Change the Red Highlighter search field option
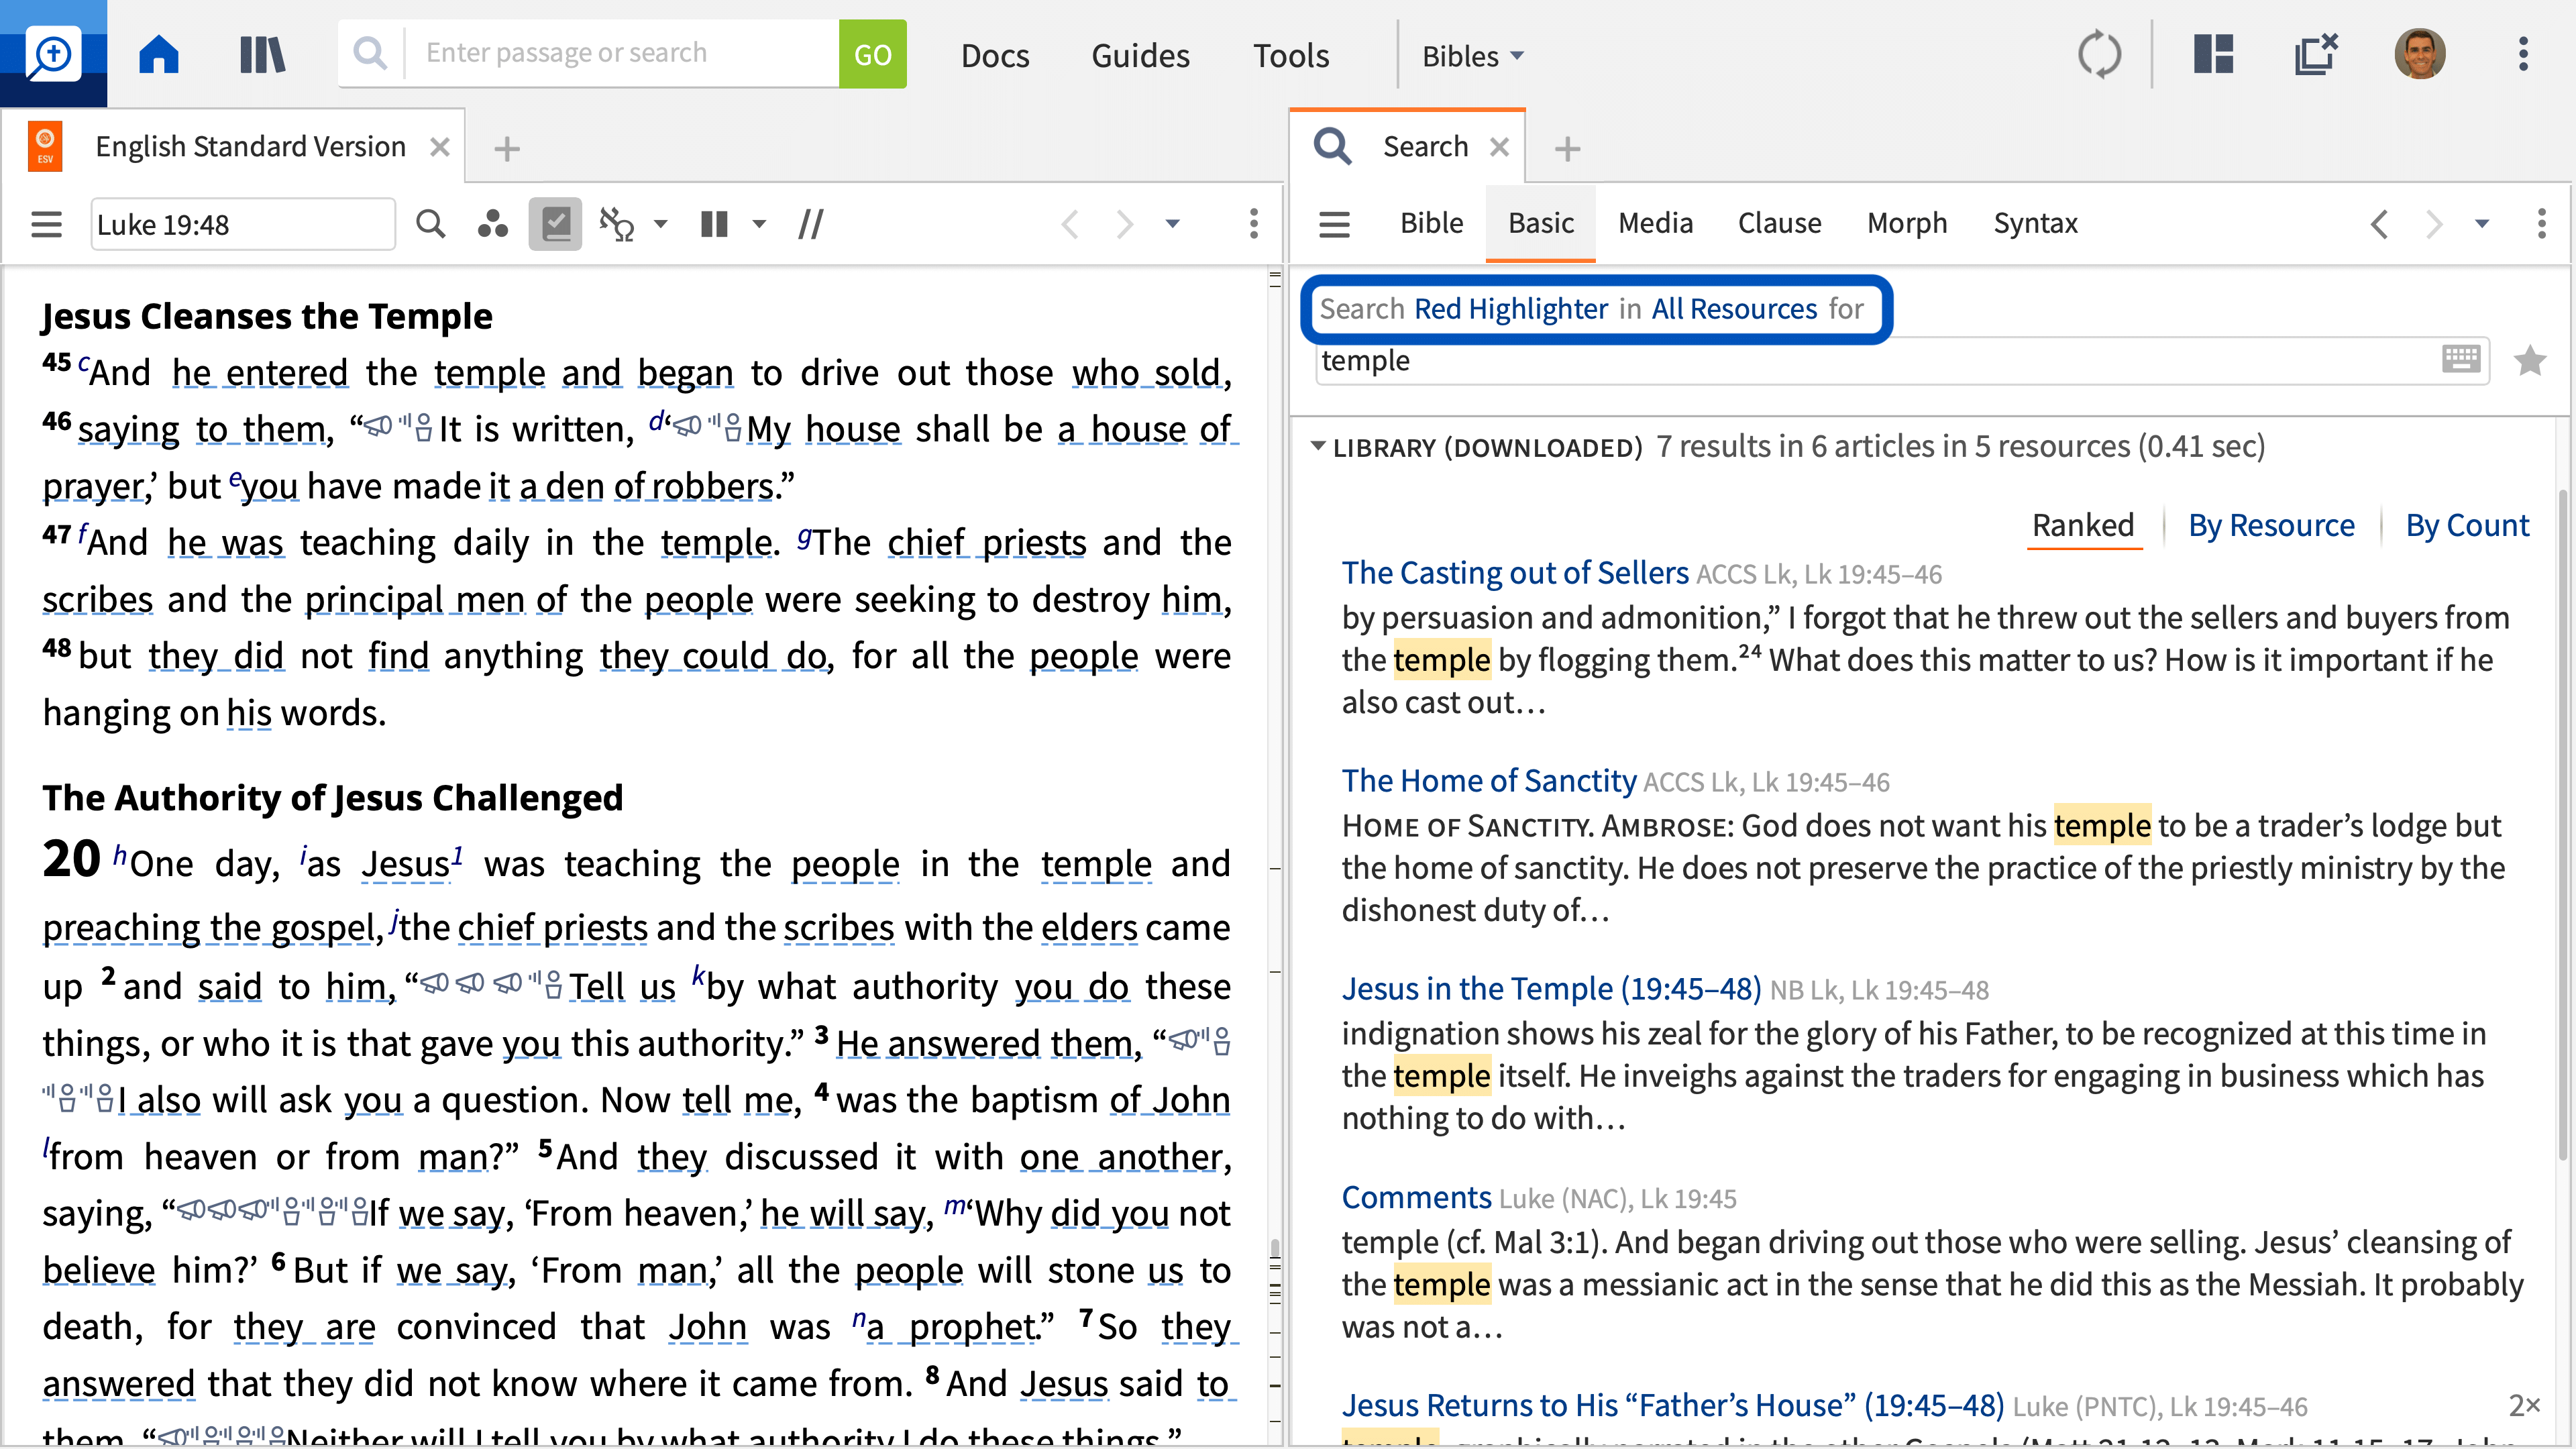The height and width of the screenshot is (1449, 2576). pos(1510,309)
